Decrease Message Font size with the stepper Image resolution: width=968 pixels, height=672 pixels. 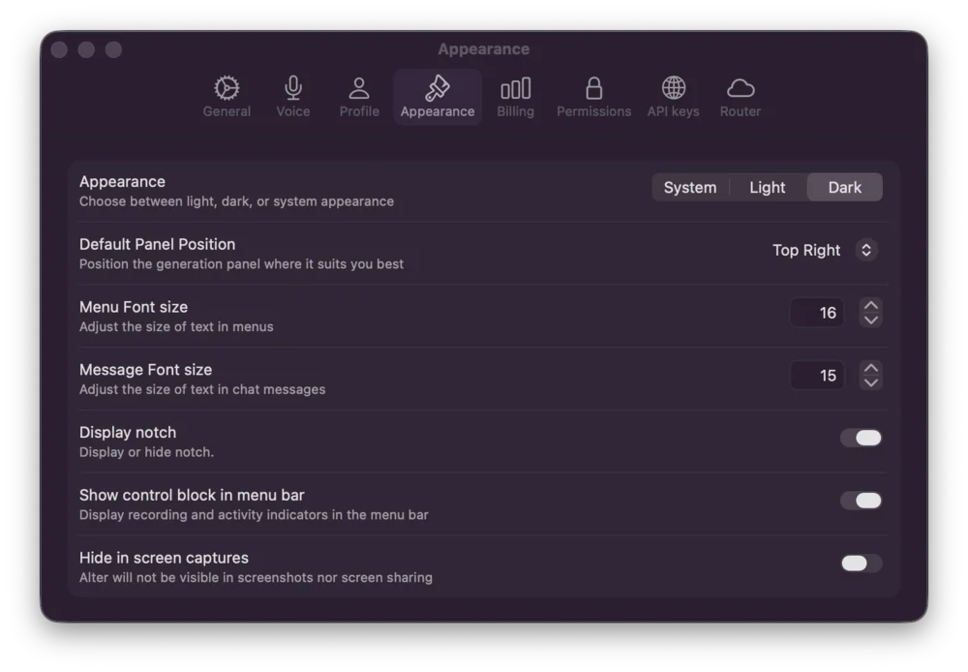[869, 382]
